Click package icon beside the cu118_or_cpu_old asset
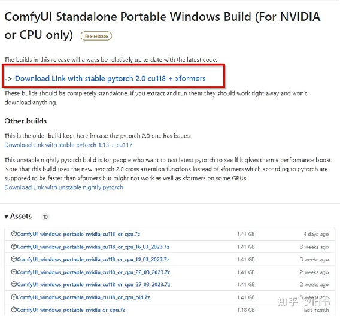The width and height of the screenshot is (340, 316). click(x=14, y=297)
